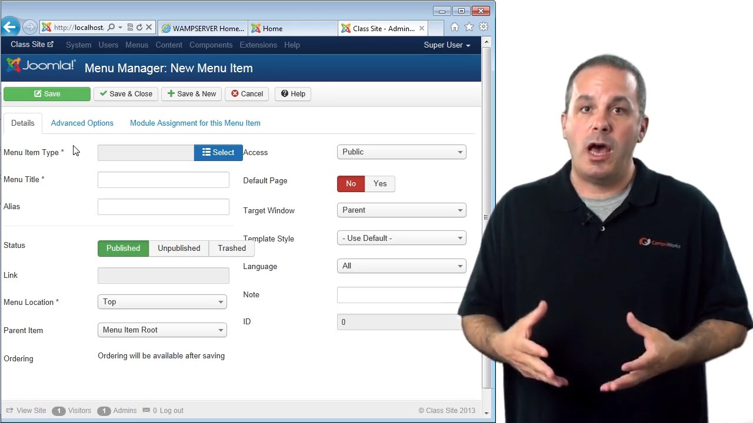Open the Access dropdown

pyautogui.click(x=402, y=152)
